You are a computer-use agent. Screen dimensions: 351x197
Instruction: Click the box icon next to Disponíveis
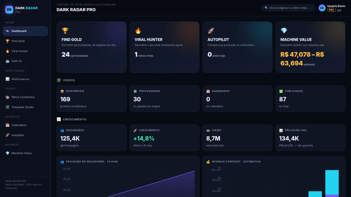pyautogui.click(x=62, y=91)
